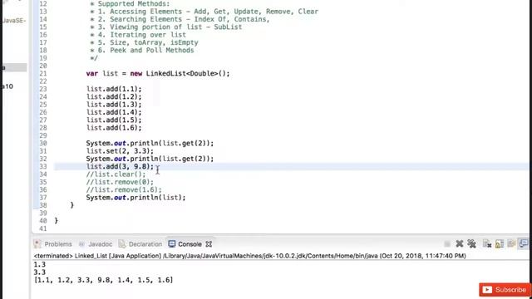The width and height of the screenshot is (532, 299).
Task: Click console output '[1.1, 1.2, 3.3, 9.8, 1.4, 1.5, 1.6]'
Action: 103,280
